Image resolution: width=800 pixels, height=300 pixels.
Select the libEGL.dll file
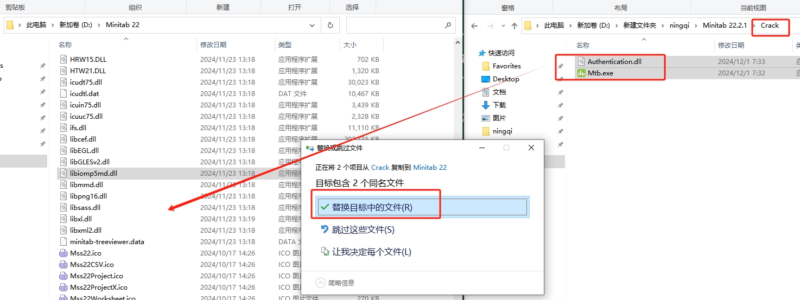(x=84, y=150)
